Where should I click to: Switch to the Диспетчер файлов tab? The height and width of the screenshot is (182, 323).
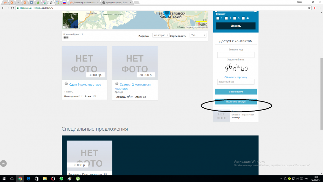[x=84, y=3]
